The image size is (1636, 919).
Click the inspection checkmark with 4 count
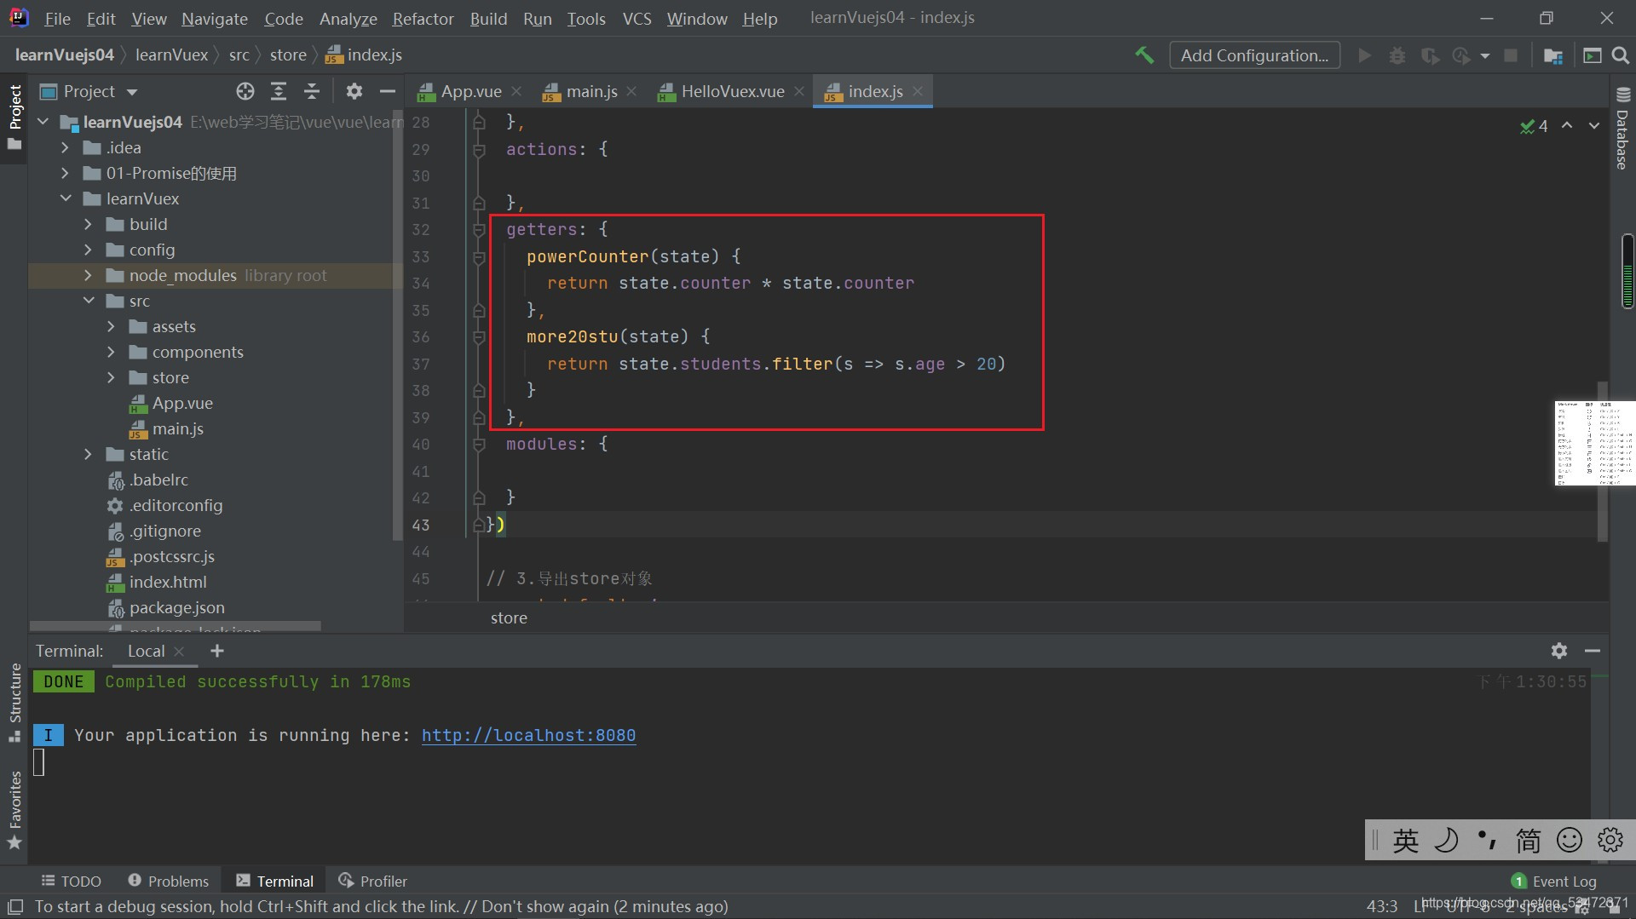coord(1534,126)
